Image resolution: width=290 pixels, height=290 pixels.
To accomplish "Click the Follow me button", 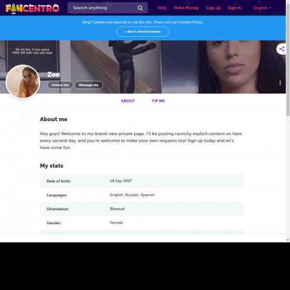I will [x=60, y=85].
